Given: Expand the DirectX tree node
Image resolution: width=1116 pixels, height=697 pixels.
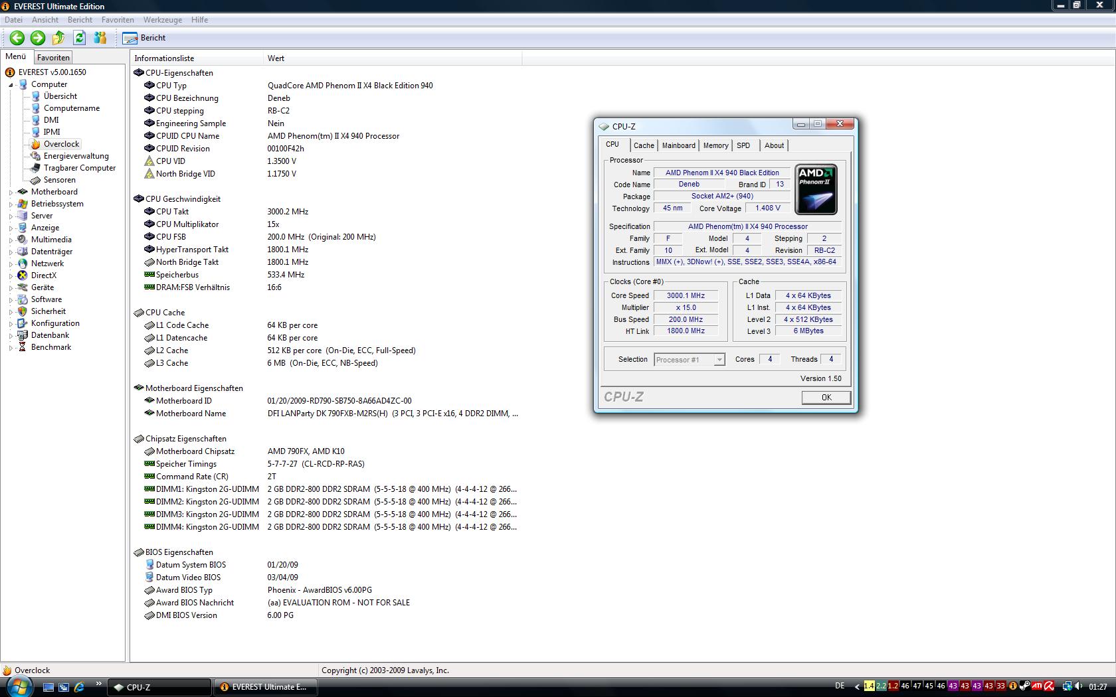Looking at the screenshot, I should pos(11,276).
